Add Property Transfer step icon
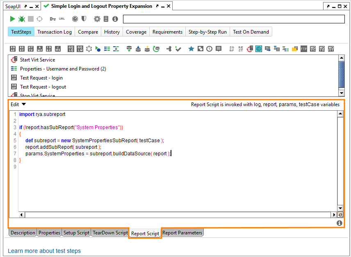 [x=116, y=49]
